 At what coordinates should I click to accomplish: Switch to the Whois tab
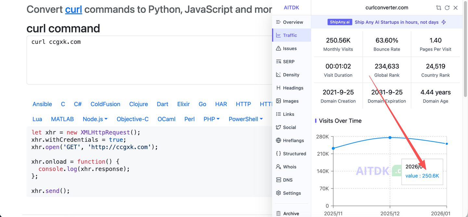[x=286, y=167]
